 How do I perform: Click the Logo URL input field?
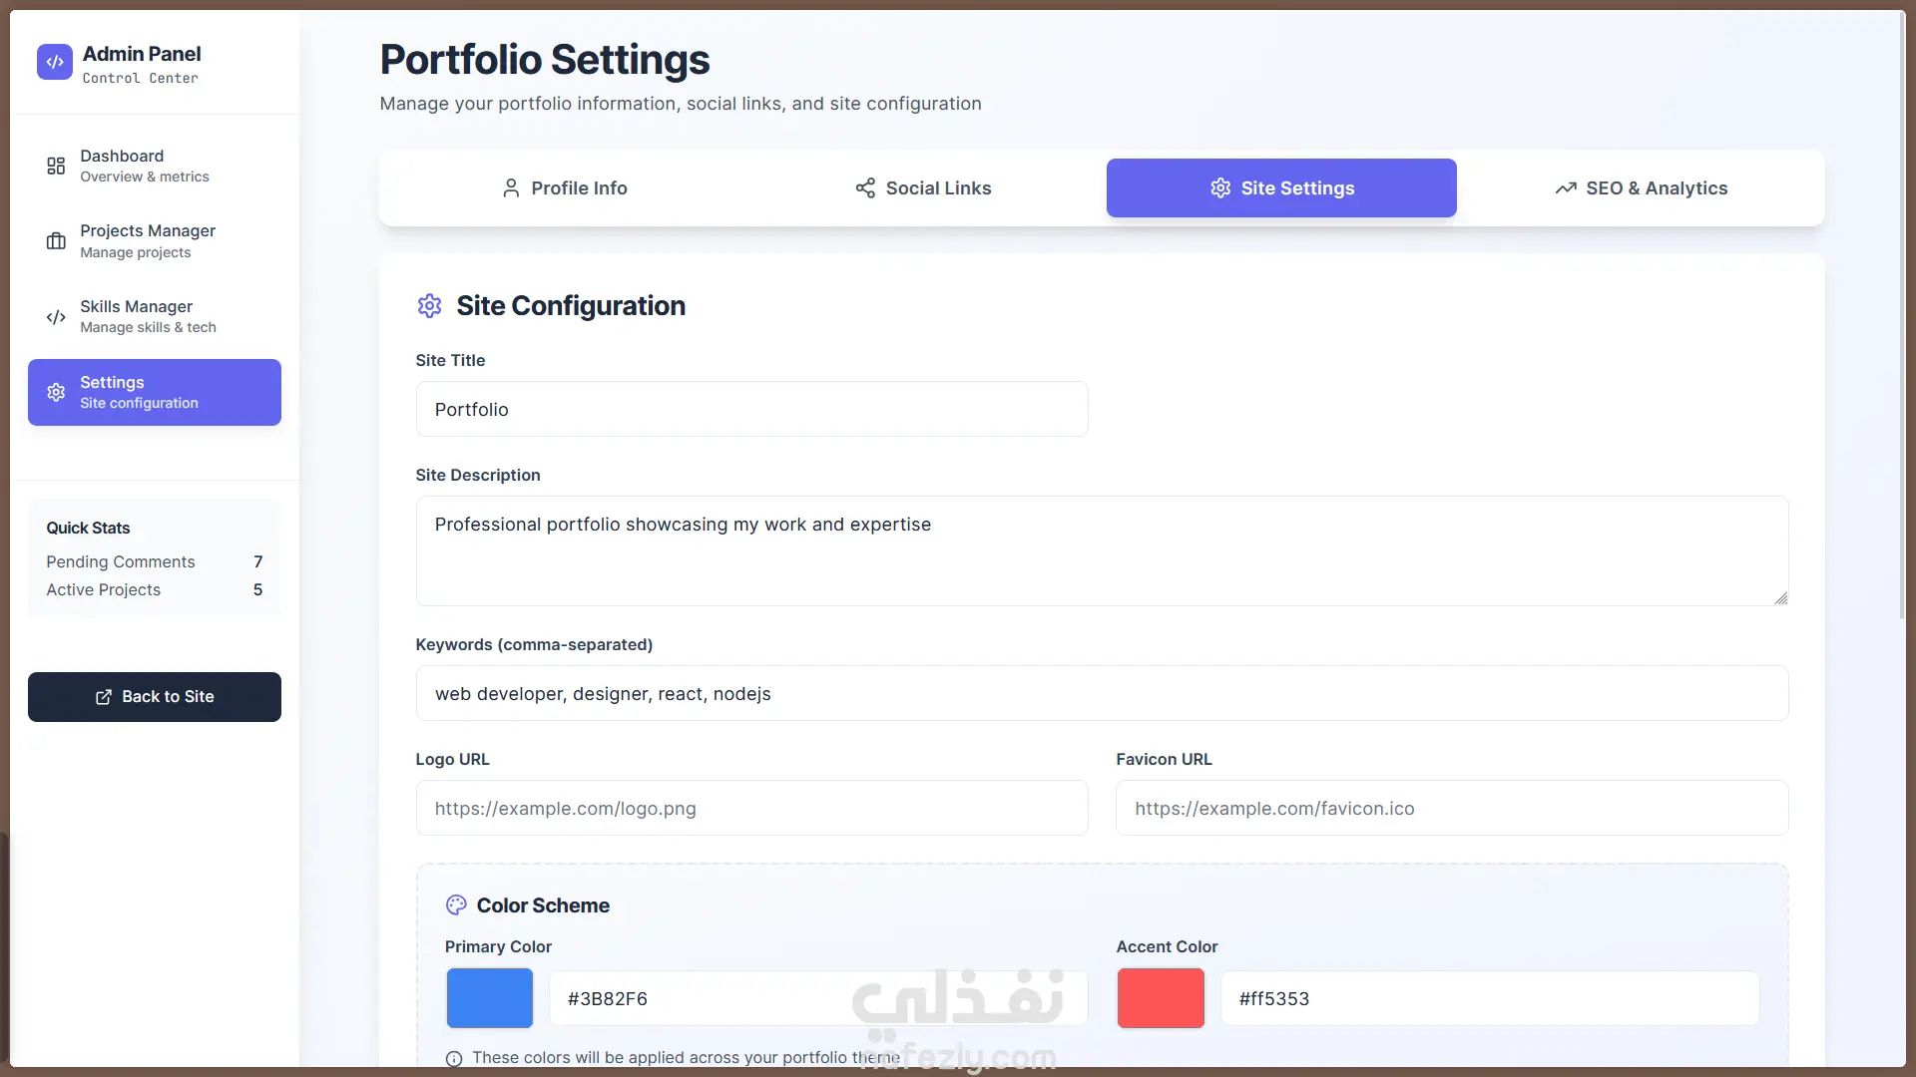751,808
